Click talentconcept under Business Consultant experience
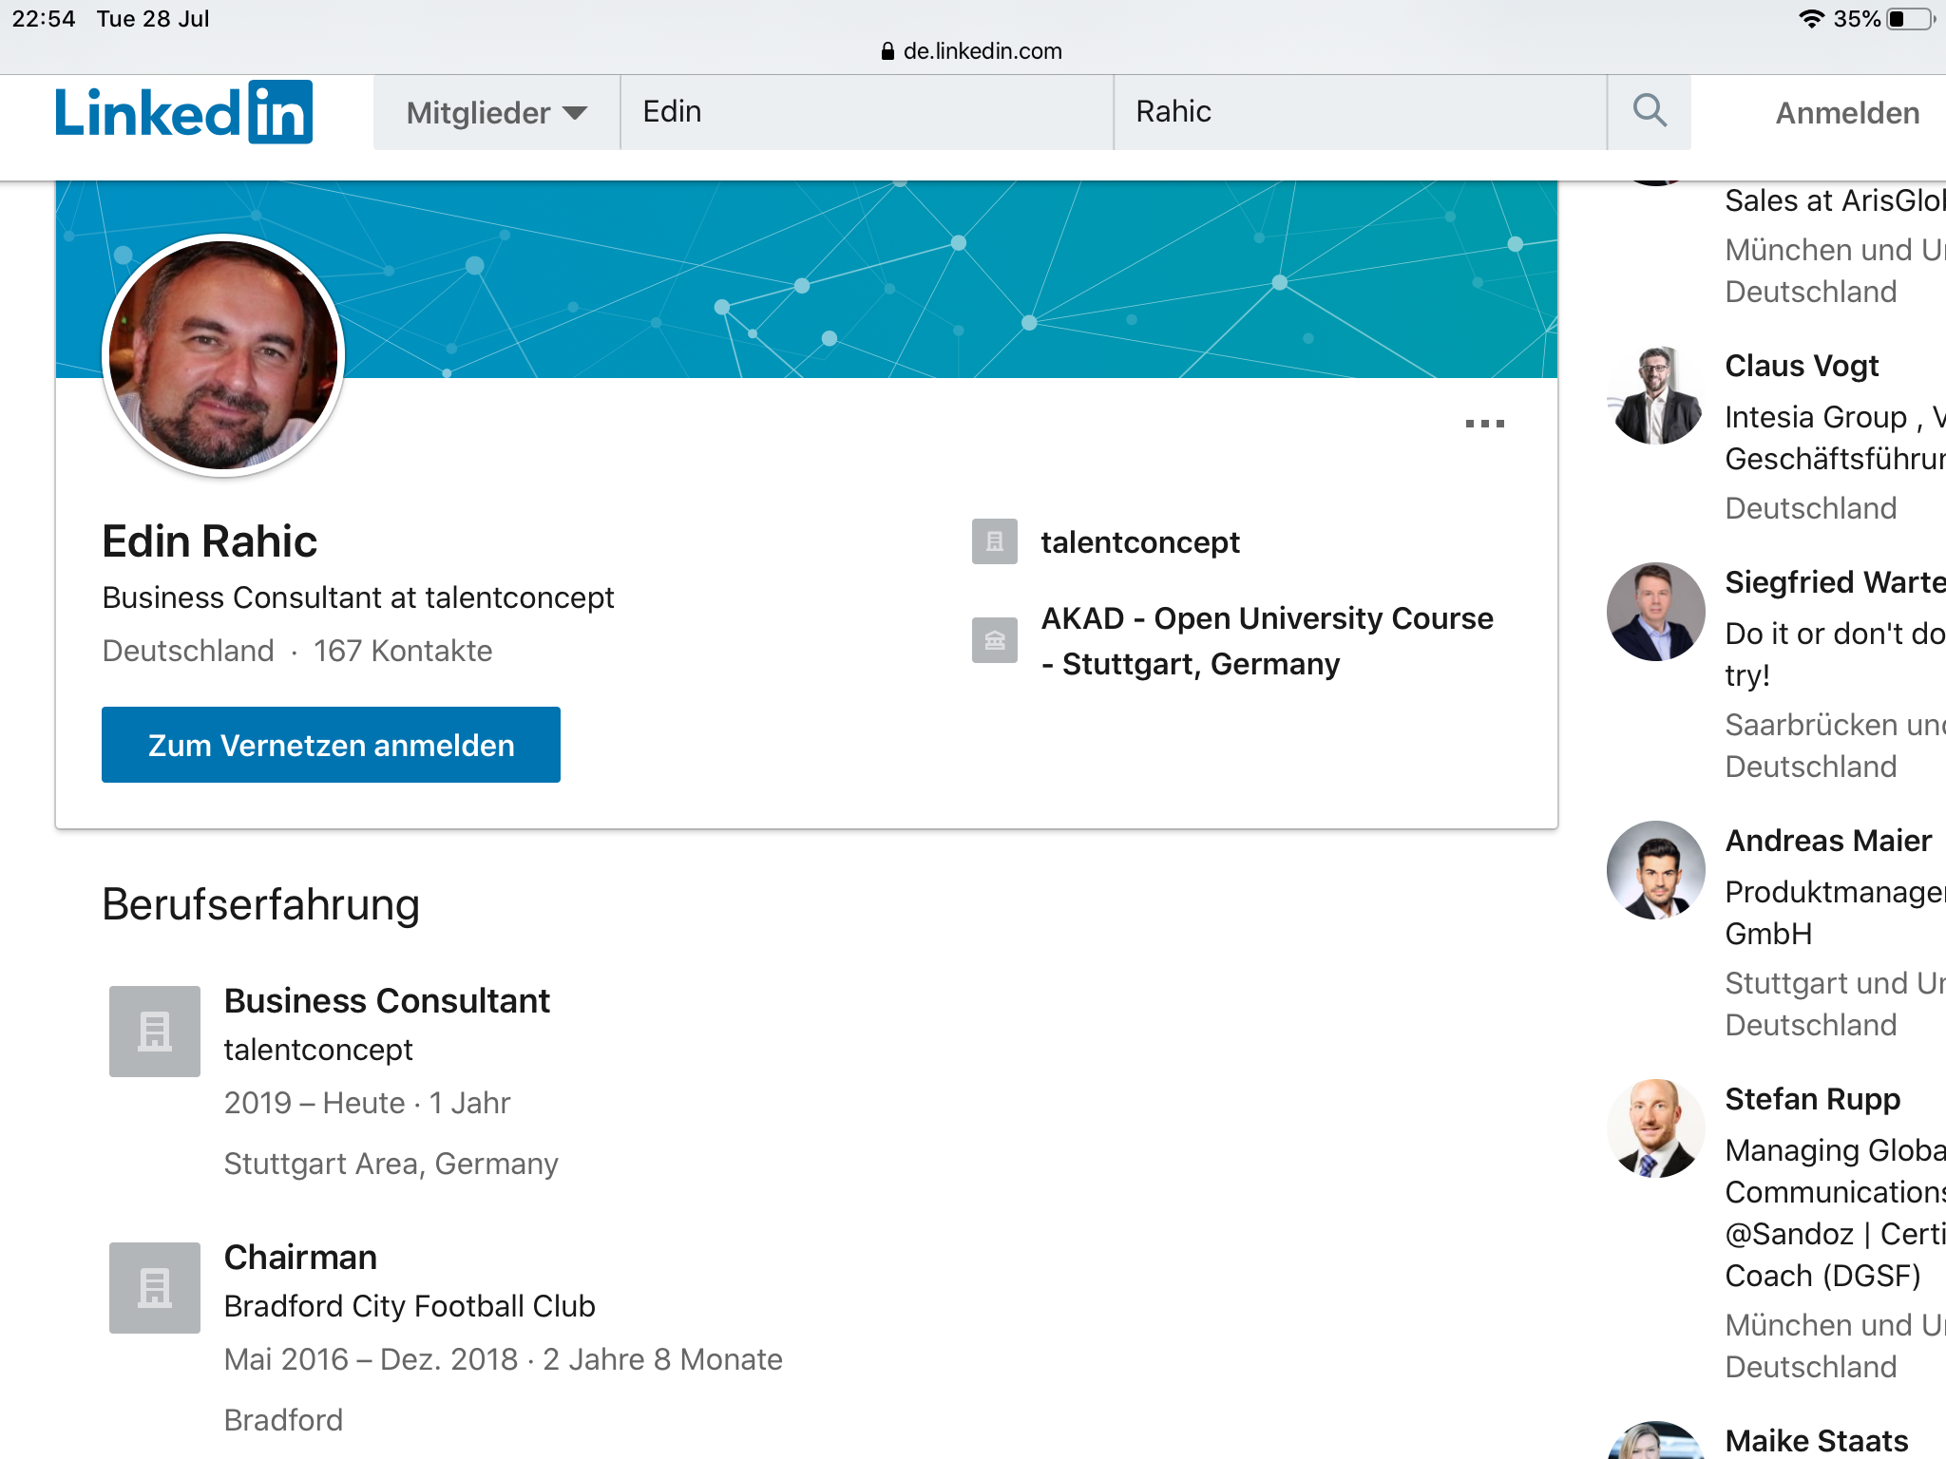Screen dimensions: 1946x1459 pos(318,1050)
